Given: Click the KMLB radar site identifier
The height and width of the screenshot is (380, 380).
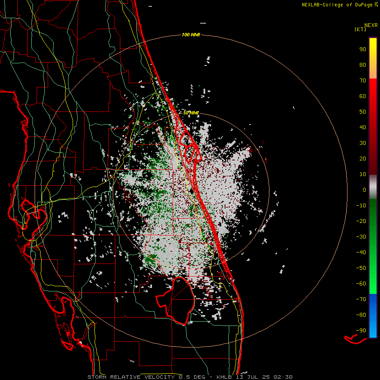Looking at the screenshot, I should tap(224, 377).
